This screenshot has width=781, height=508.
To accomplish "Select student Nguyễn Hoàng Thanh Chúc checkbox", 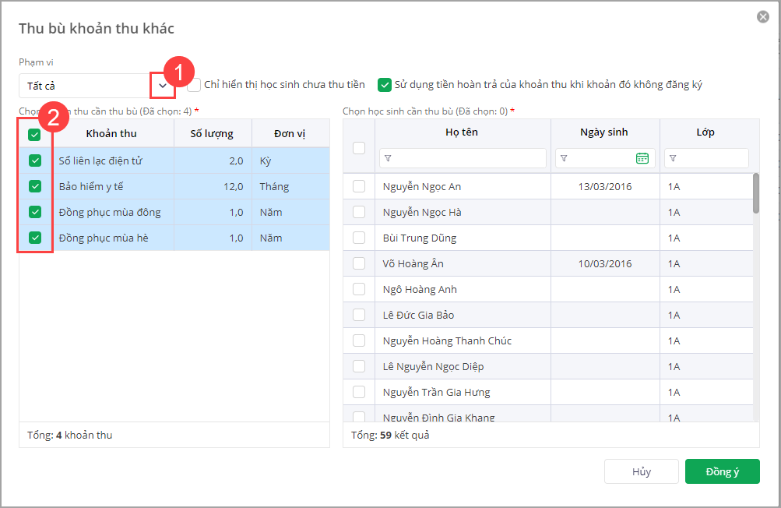I will 359,340.
